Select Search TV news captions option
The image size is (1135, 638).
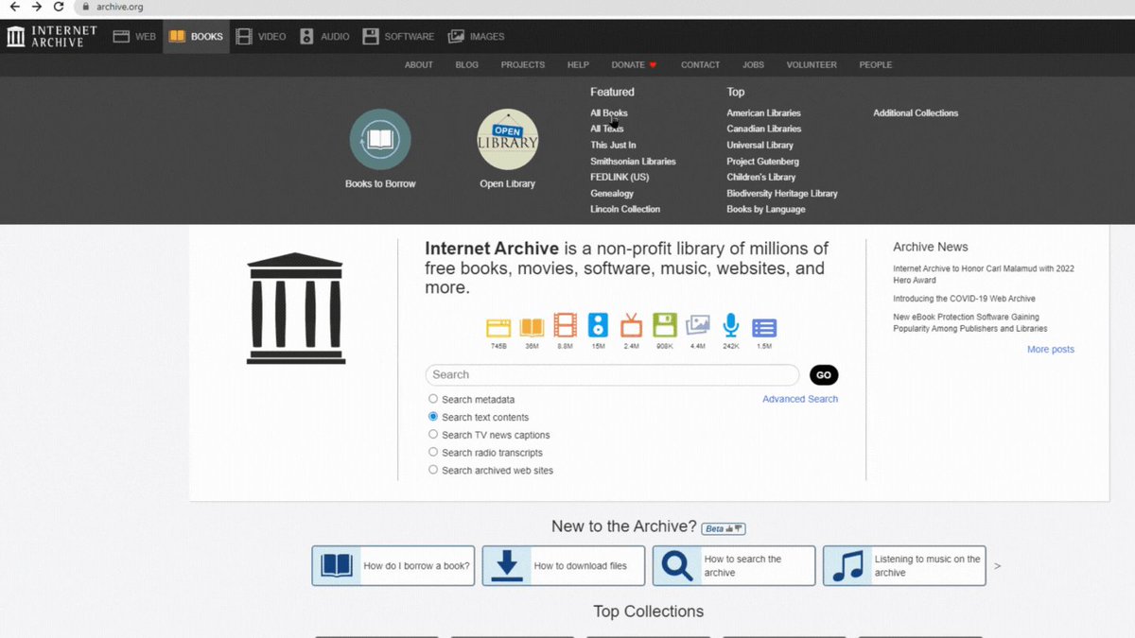point(433,435)
